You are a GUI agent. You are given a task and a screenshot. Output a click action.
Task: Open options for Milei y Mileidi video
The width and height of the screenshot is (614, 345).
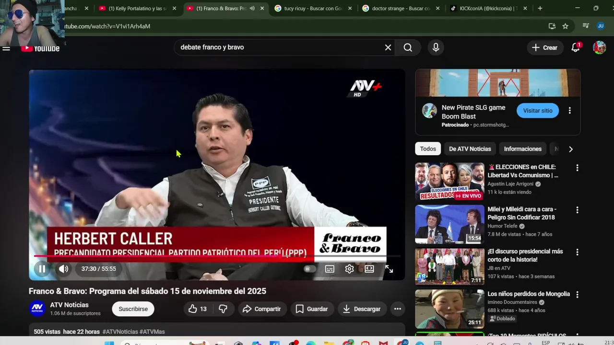577,210
